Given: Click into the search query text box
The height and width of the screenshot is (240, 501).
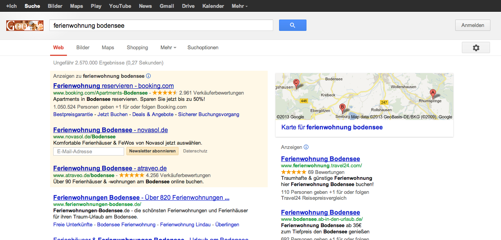Looking at the screenshot, I should click(x=161, y=25).
